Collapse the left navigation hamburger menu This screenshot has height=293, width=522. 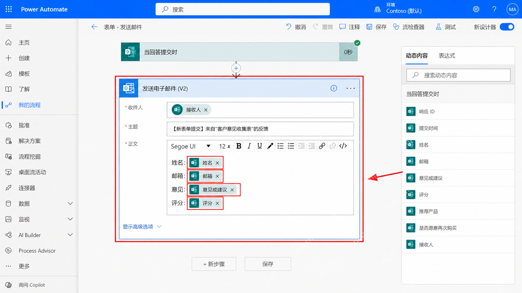(x=8, y=27)
